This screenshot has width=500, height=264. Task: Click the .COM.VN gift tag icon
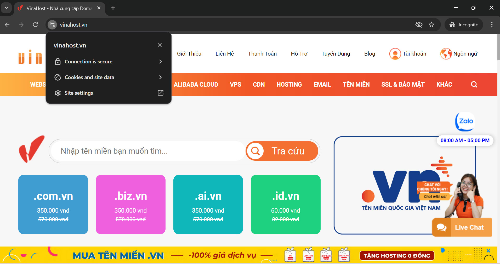point(309,255)
